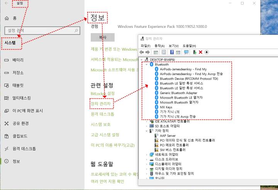The image size is (278, 190).
Task: Collapse the DESKTOP-BIV6P8J root node
Action: pos(141,60)
